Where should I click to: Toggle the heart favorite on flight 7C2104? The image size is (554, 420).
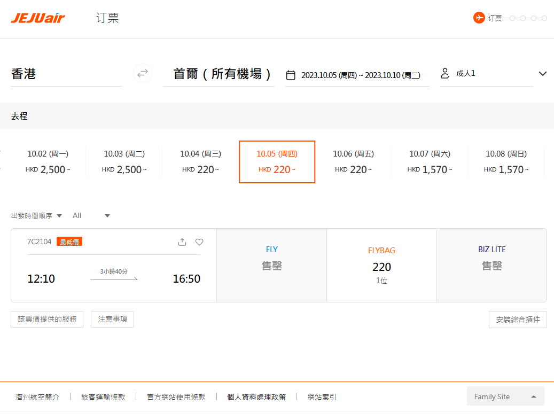(x=199, y=242)
